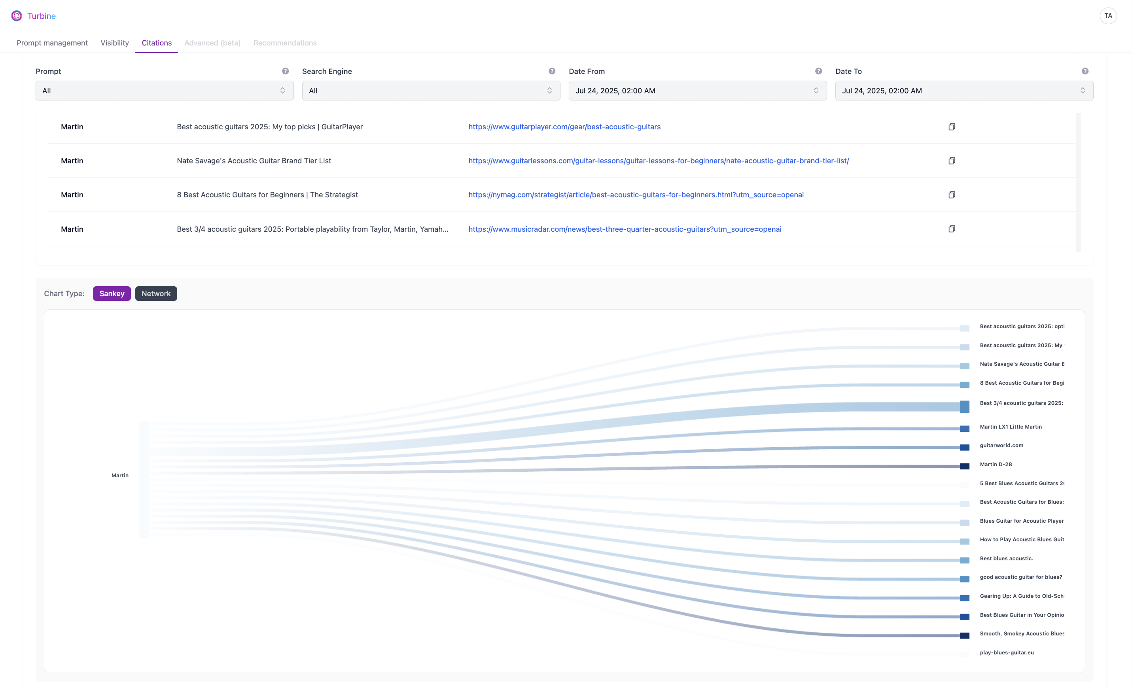This screenshot has height=688, width=1132.
Task: Open the nymag.com strategist article link
Action: pos(636,195)
